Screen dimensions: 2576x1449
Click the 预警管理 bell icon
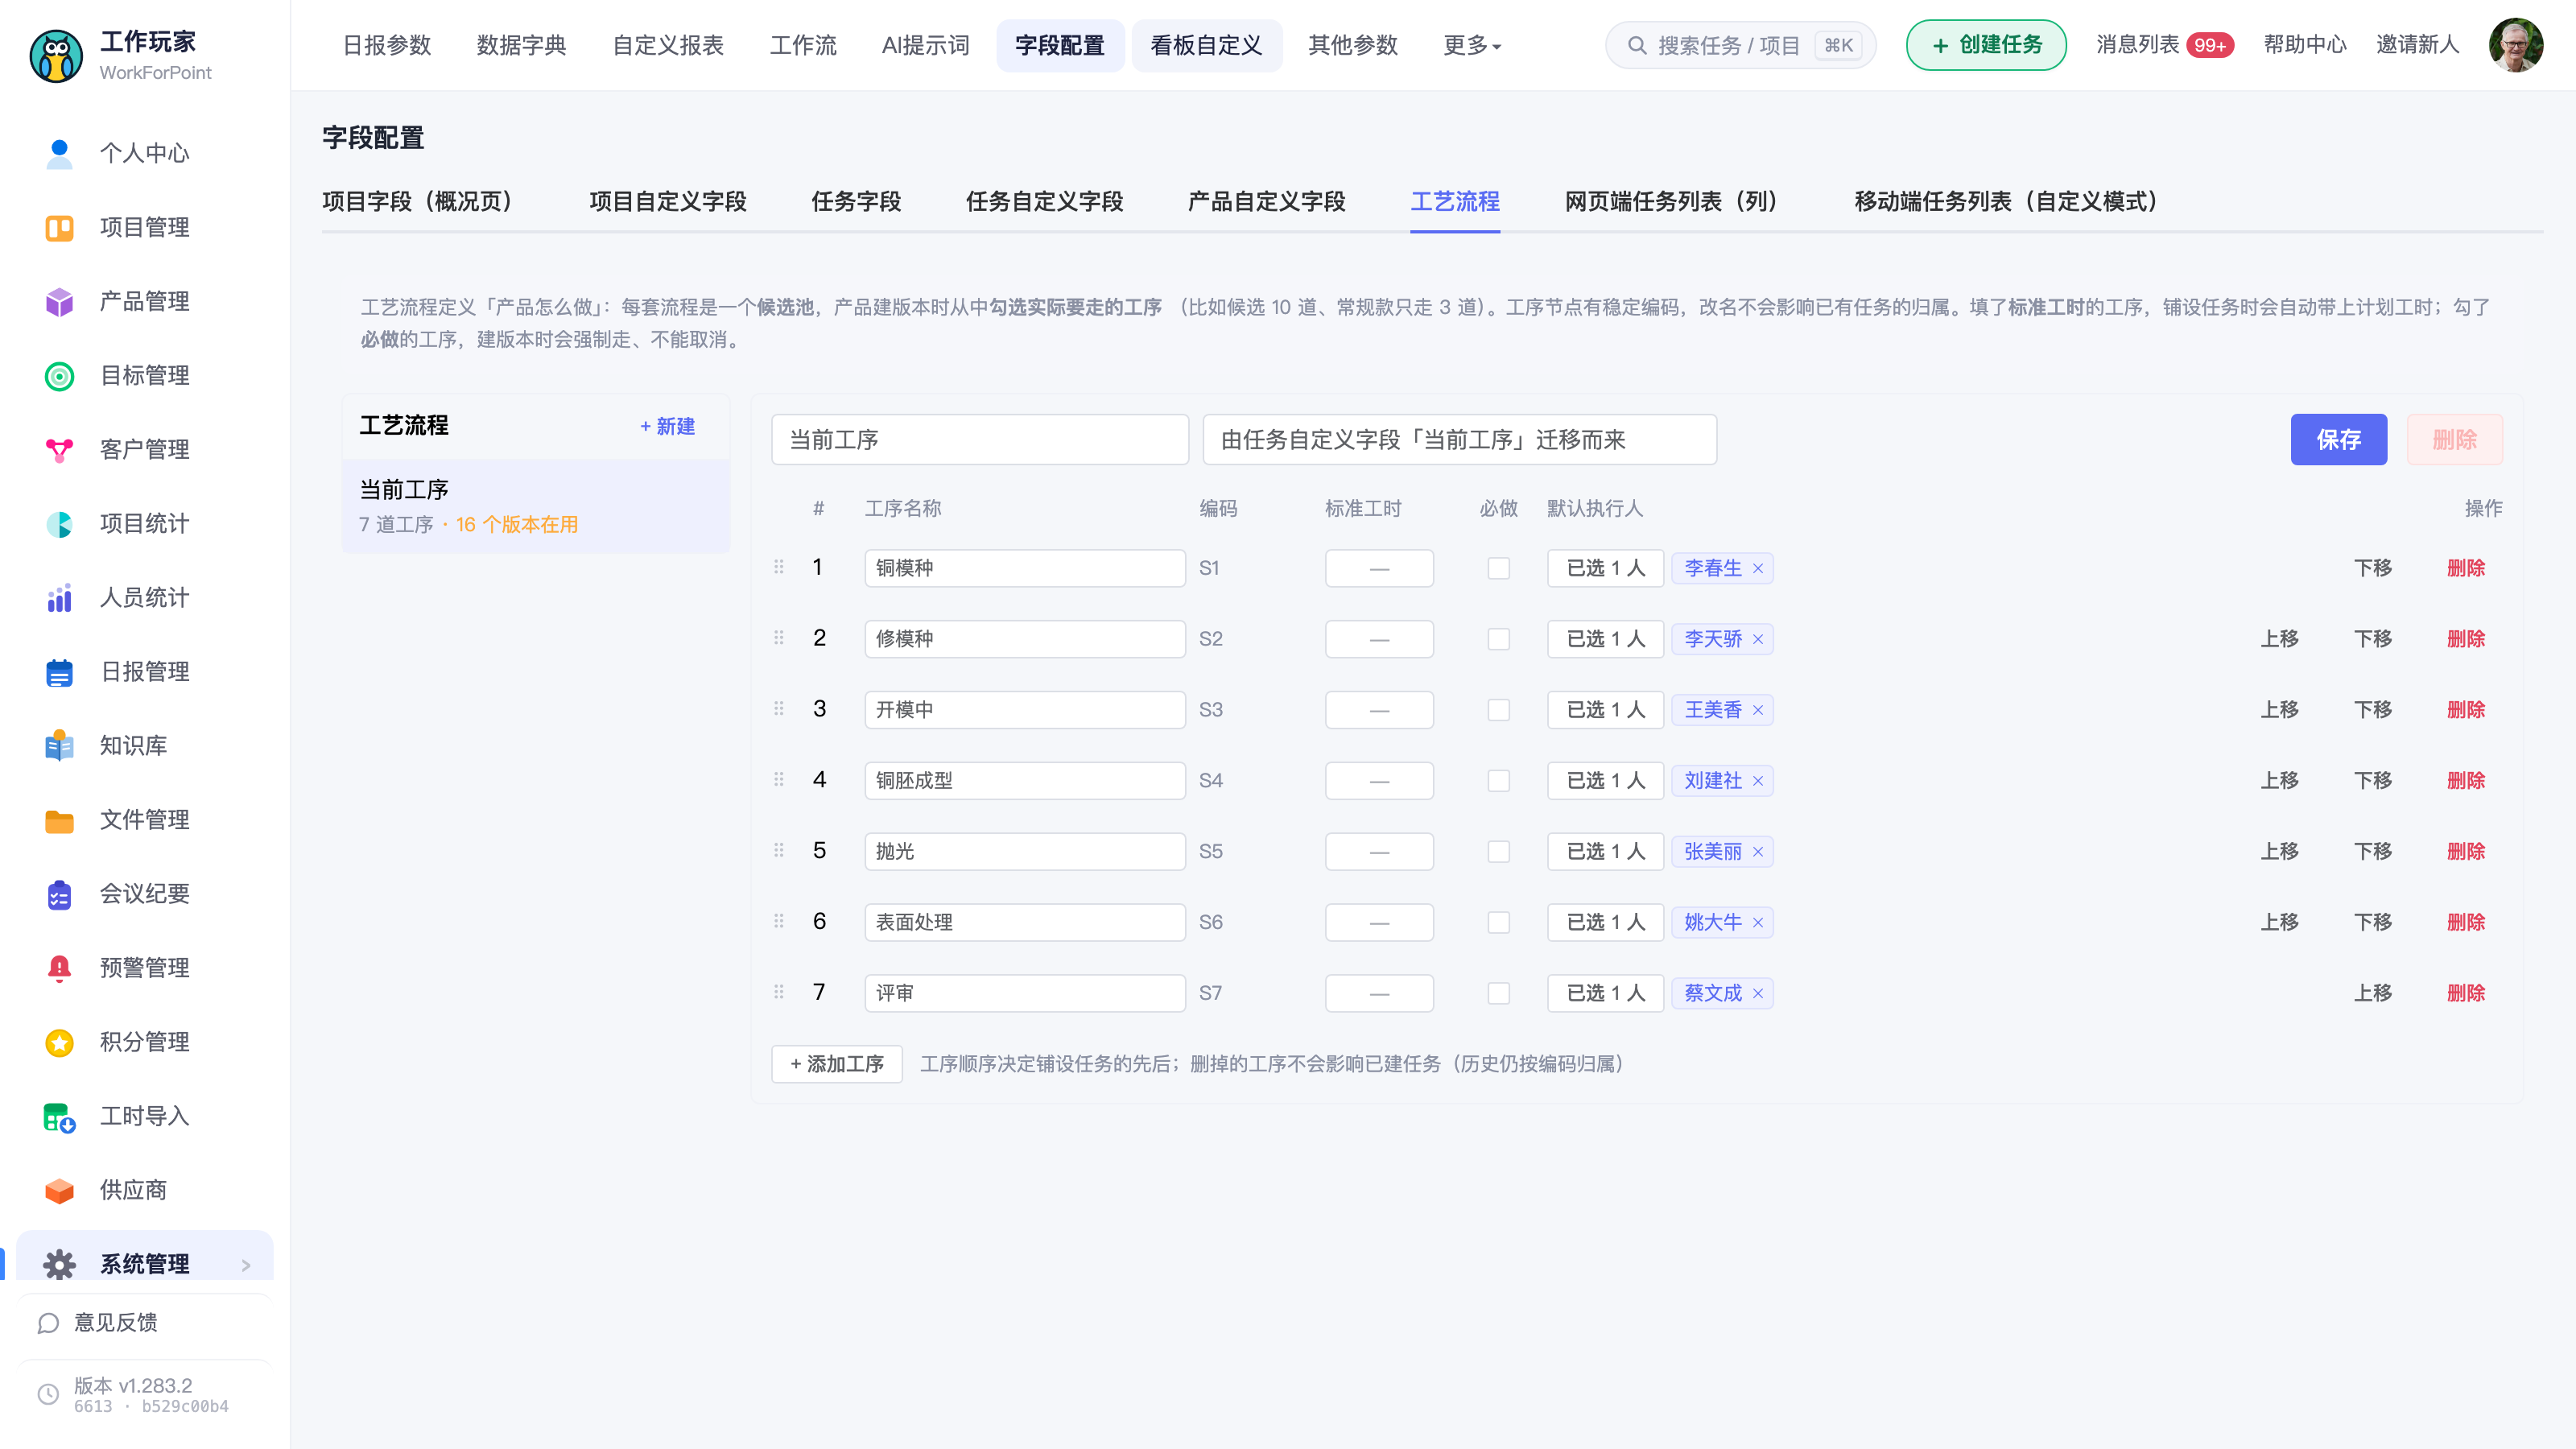tap(59, 968)
